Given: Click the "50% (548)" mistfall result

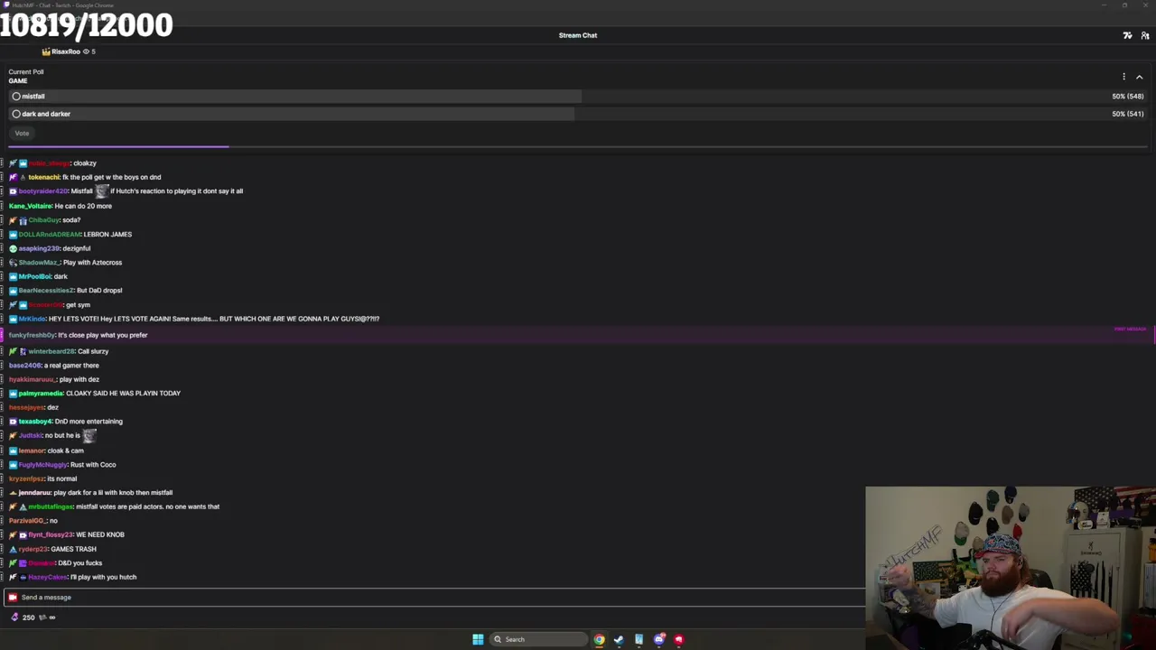Looking at the screenshot, I should point(1128,96).
